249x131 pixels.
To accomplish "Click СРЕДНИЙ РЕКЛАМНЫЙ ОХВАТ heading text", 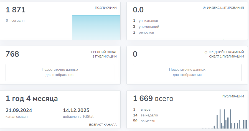I will (226, 54).
